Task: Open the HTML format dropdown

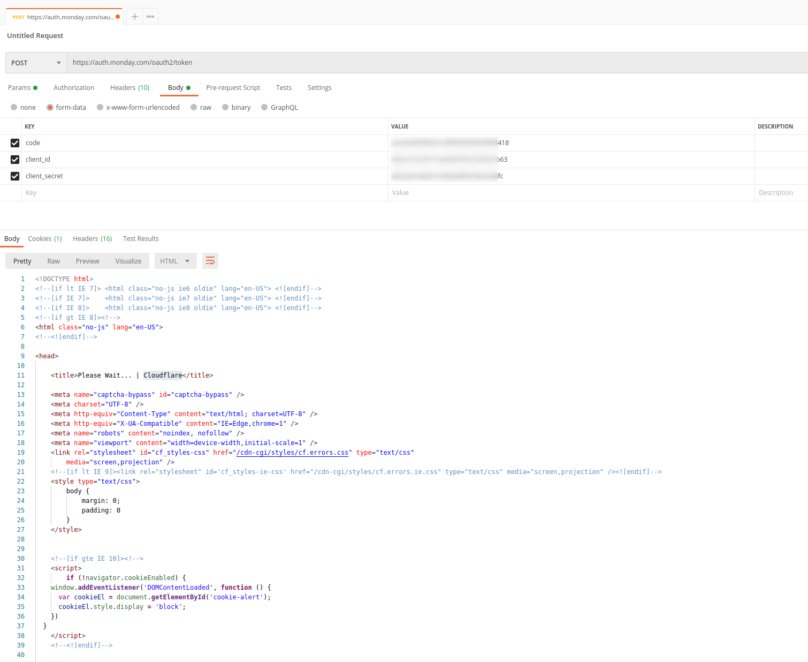Action: (x=176, y=261)
